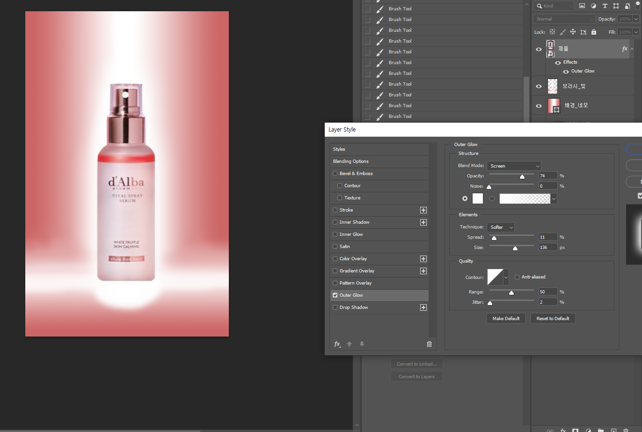Select the 브러시_빛 layer name
The width and height of the screenshot is (642, 432).
pyautogui.click(x=574, y=86)
